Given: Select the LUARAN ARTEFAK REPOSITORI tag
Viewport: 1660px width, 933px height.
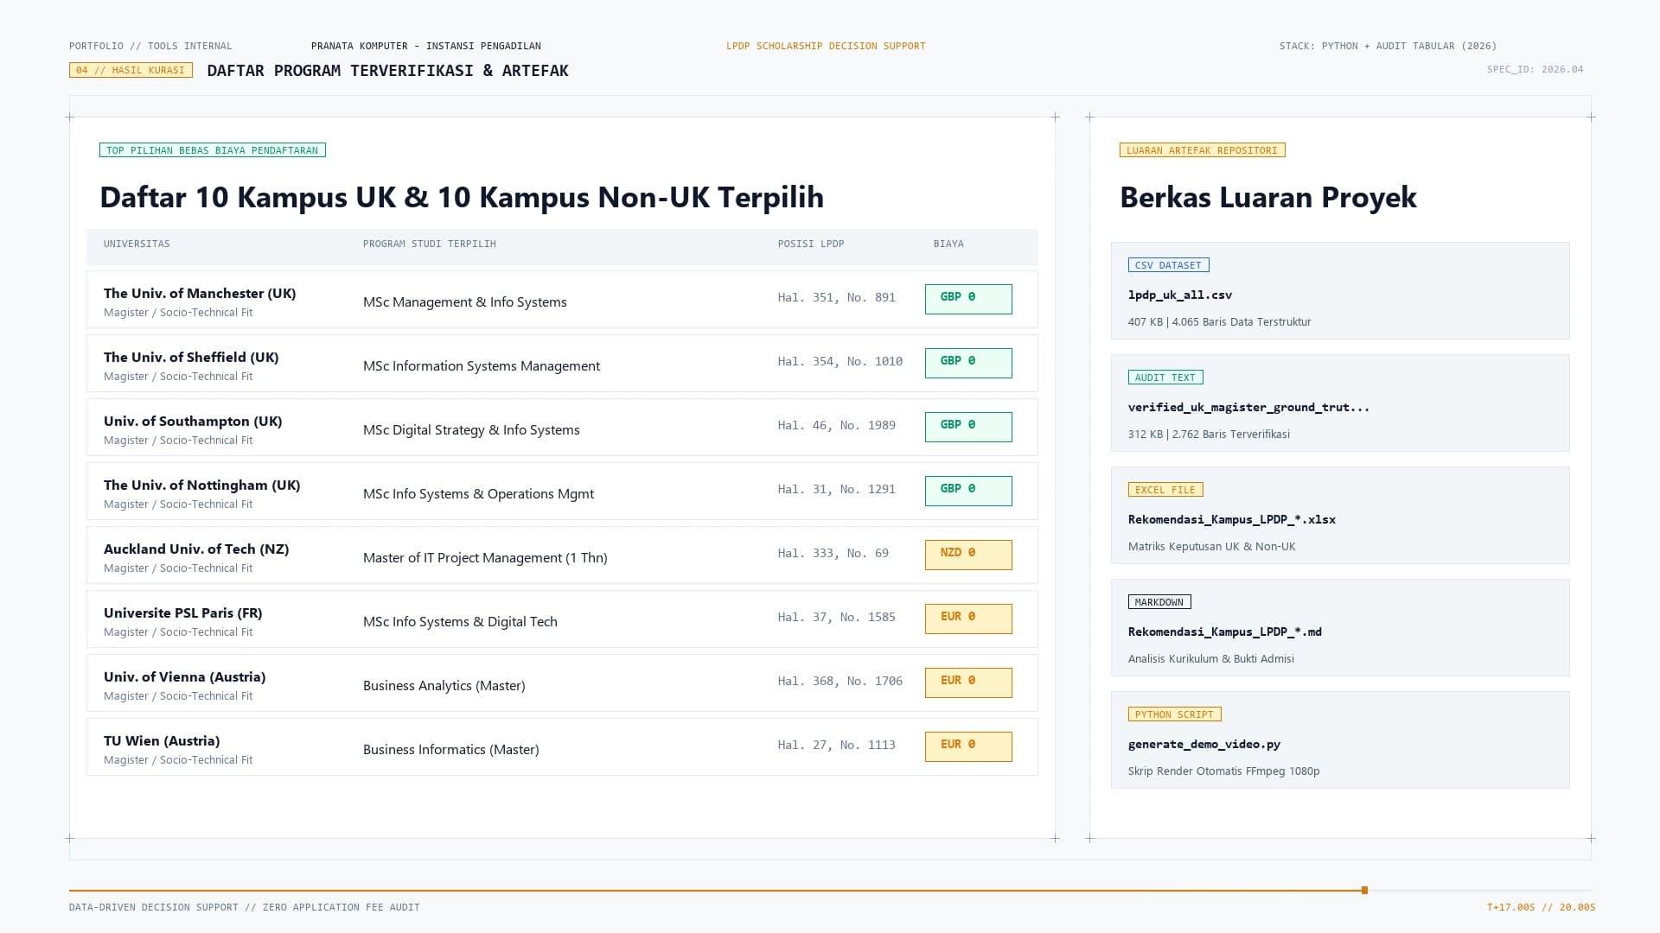Looking at the screenshot, I should 1202,150.
